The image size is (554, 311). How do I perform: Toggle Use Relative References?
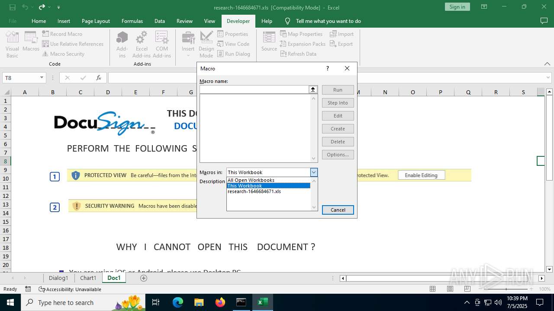tap(73, 44)
